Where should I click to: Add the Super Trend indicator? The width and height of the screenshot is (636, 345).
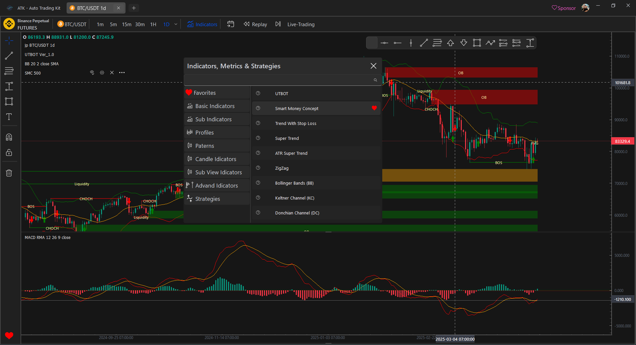pyautogui.click(x=316, y=138)
